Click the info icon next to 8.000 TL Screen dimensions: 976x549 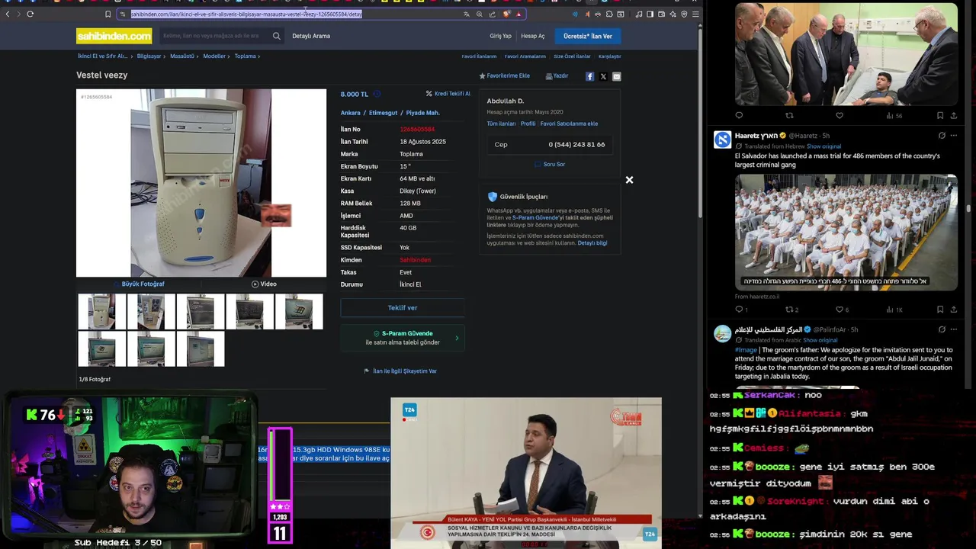pyautogui.click(x=375, y=95)
